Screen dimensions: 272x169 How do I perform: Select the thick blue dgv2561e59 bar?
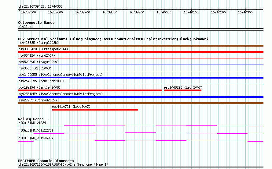click(x=141, y=97)
